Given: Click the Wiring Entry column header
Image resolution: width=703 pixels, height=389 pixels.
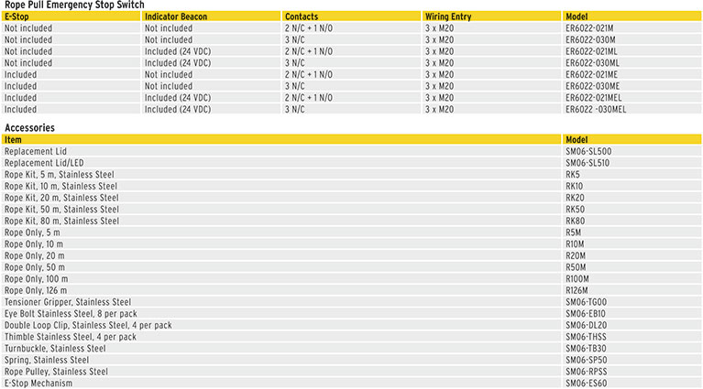Looking at the screenshot, I should tap(448, 16).
